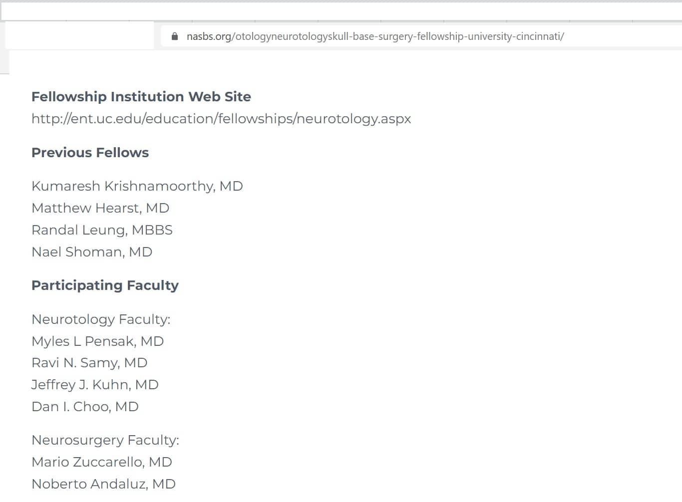Image resolution: width=682 pixels, height=502 pixels.
Task: Click on Dan I. Choo, MD
Action: 85,407
